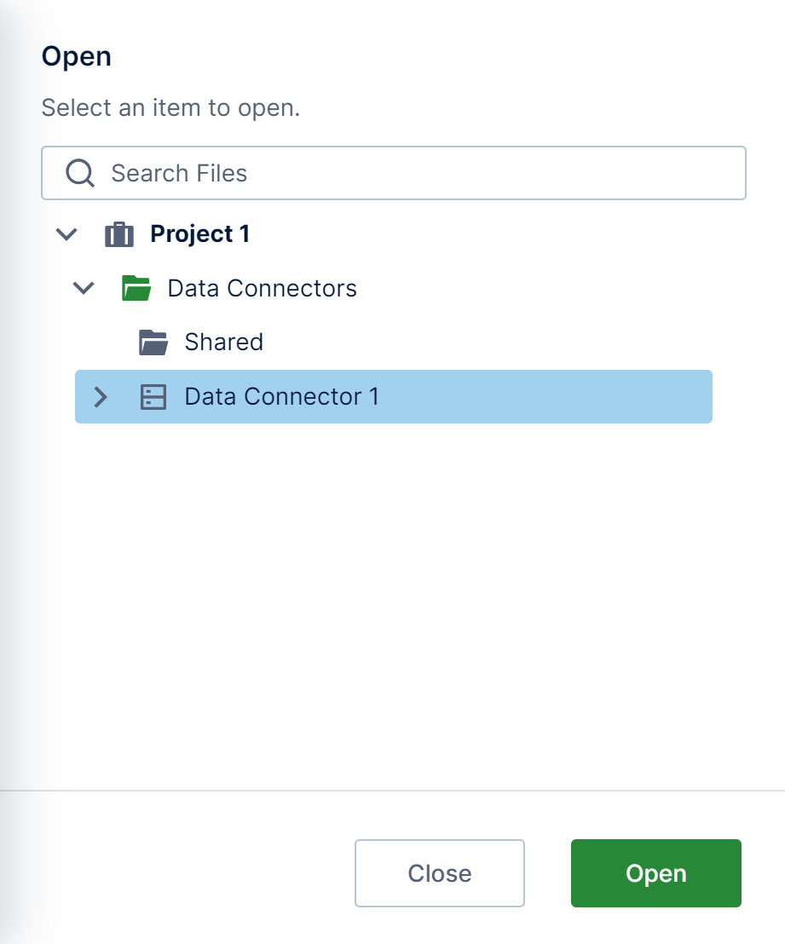This screenshot has width=785, height=944.
Task: Collapse the Project 1 tree node
Action: [66, 234]
